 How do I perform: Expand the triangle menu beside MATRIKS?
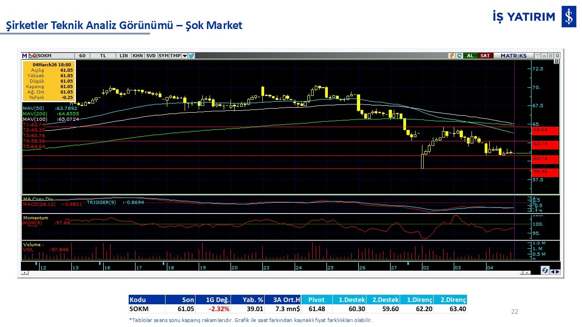point(538,55)
